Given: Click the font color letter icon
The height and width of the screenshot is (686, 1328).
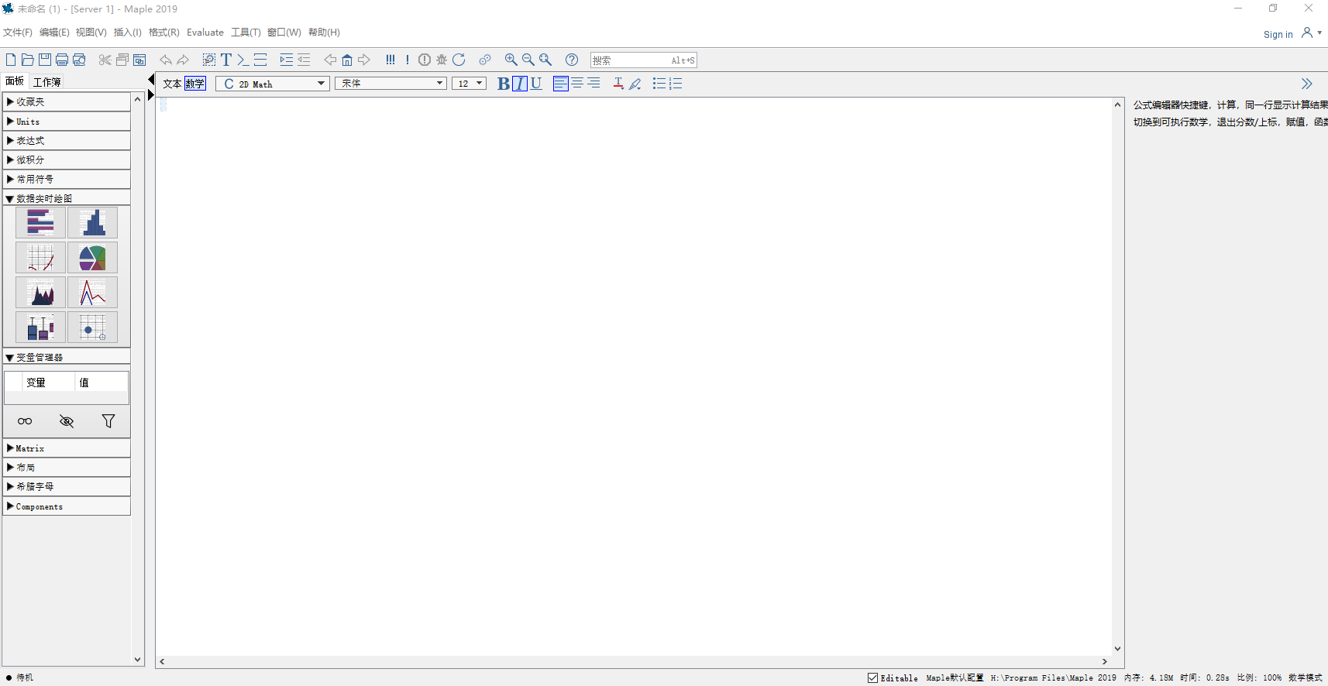Looking at the screenshot, I should [x=618, y=84].
